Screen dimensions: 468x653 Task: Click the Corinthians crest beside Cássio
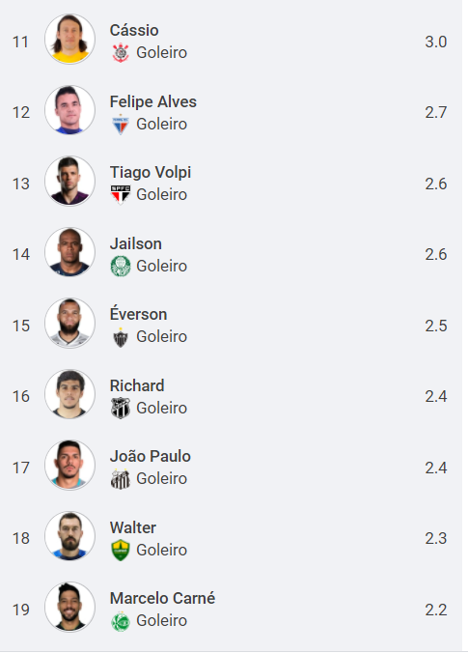121,53
